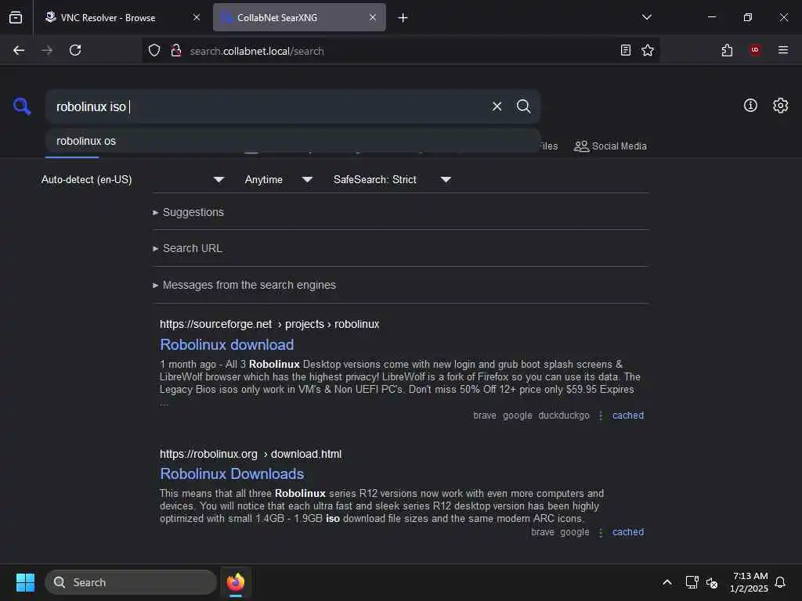The width and height of the screenshot is (802, 601).
Task: Close the VNC Resolver tab
Action: pyautogui.click(x=197, y=17)
